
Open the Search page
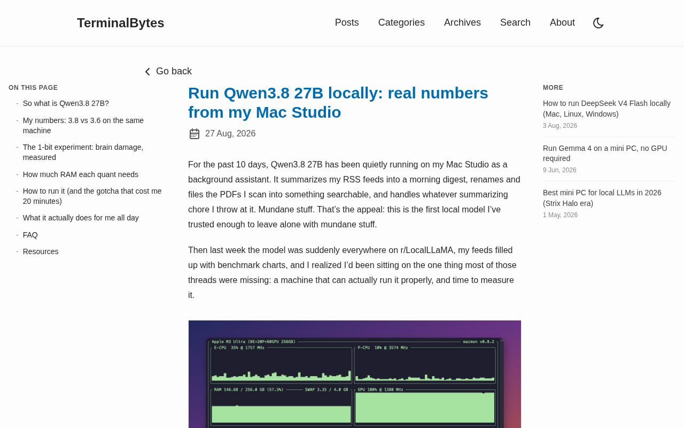[515, 22]
